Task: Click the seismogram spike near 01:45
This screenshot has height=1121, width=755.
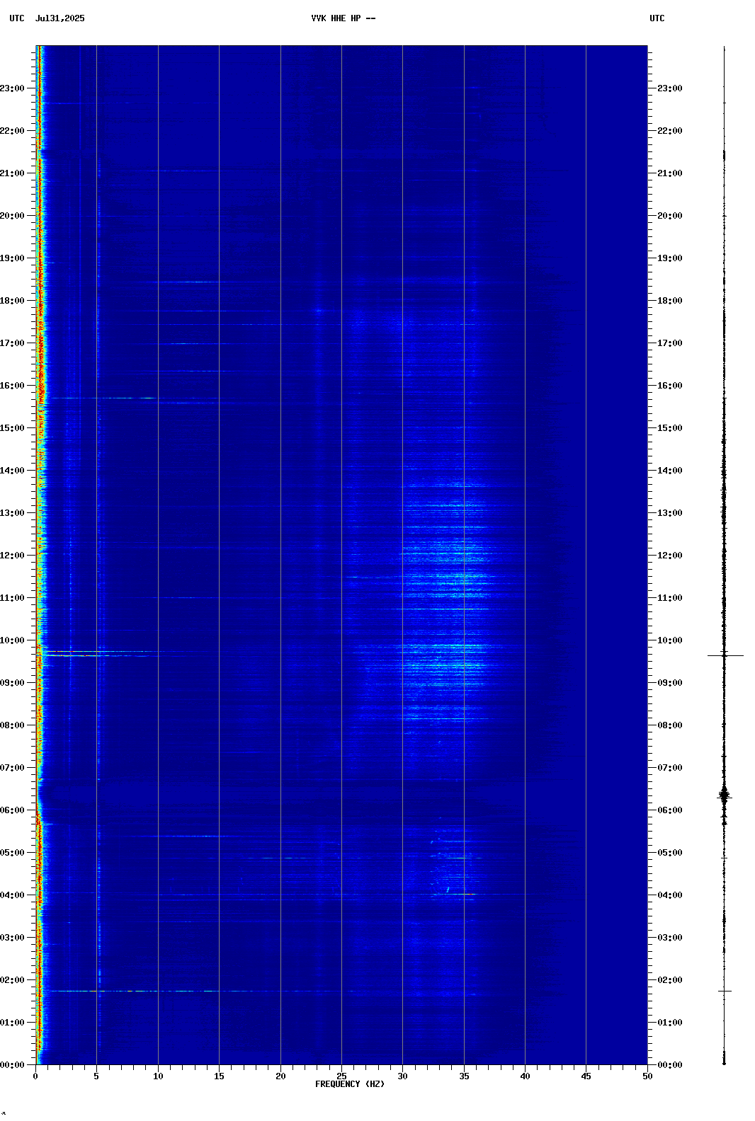Action: 725,991
